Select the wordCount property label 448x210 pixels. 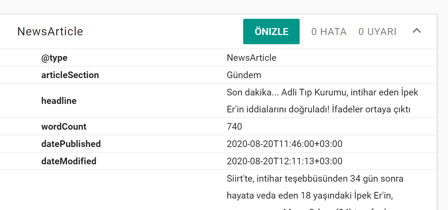pyautogui.click(x=64, y=127)
